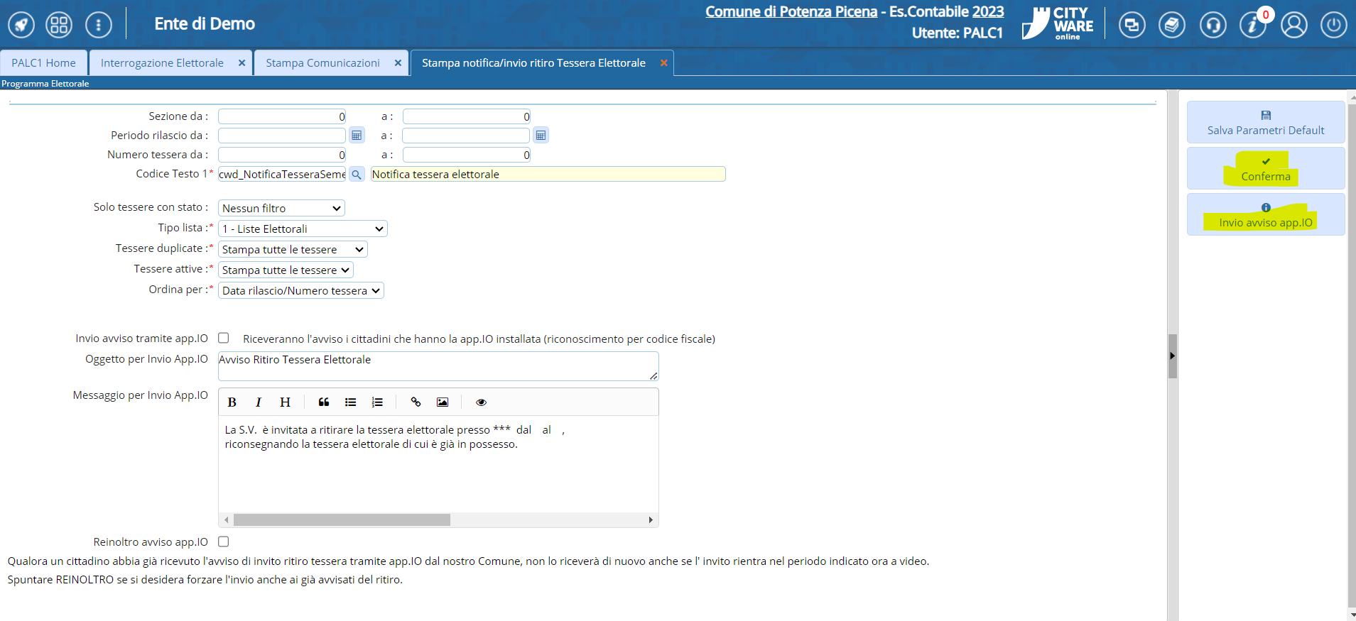Insert a link in the message editor

[x=416, y=402]
